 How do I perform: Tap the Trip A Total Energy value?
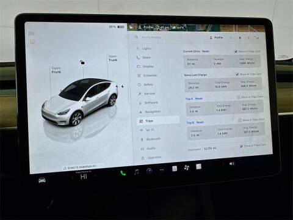point(222,110)
